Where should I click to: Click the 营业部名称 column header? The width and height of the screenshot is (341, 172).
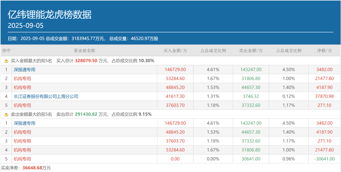pos(84,51)
